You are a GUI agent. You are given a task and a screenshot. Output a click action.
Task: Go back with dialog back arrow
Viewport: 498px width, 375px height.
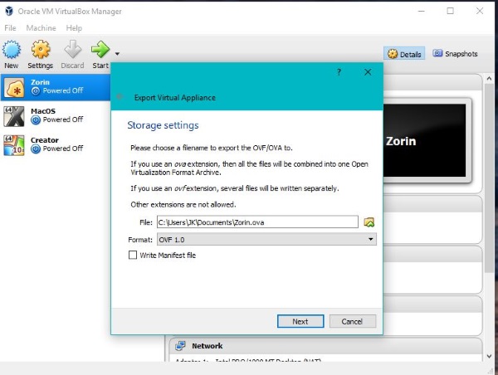pyautogui.click(x=120, y=96)
